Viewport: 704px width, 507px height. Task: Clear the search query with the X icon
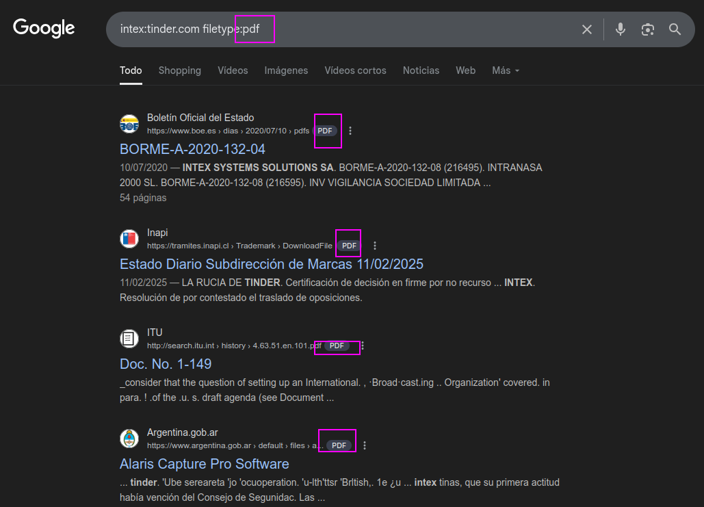pos(587,29)
